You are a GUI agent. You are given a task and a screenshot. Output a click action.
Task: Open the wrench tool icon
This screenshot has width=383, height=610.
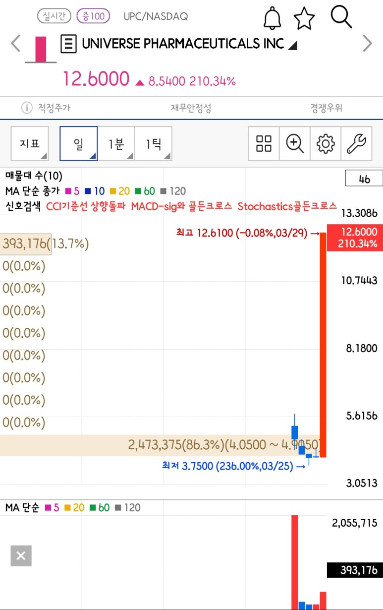pos(356,143)
